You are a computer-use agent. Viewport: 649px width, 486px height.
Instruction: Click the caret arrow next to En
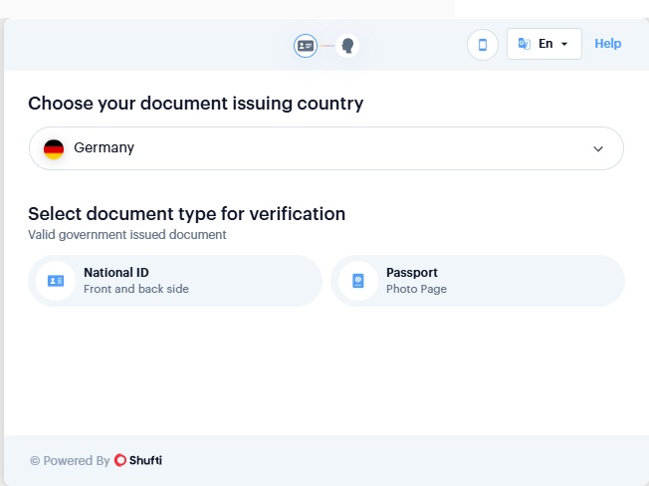tap(564, 45)
